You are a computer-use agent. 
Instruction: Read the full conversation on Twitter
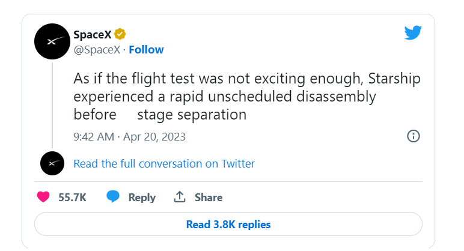click(x=163, y=163)
